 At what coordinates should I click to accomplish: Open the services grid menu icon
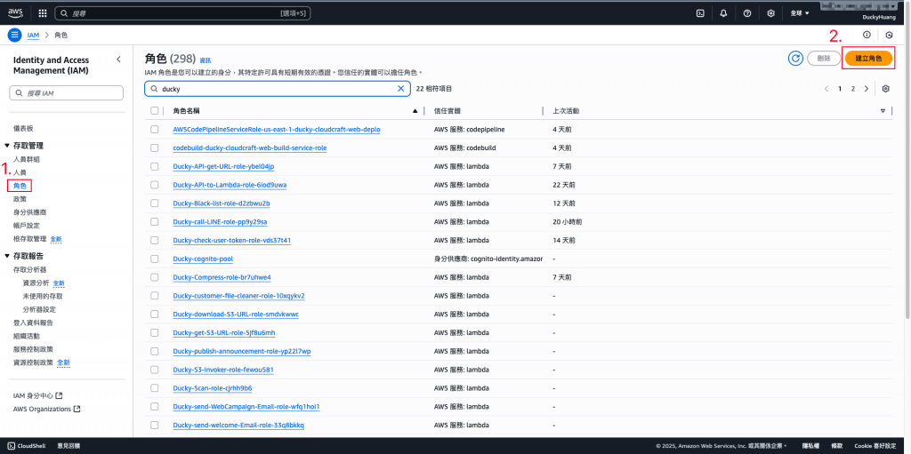(x=43, y=12)
